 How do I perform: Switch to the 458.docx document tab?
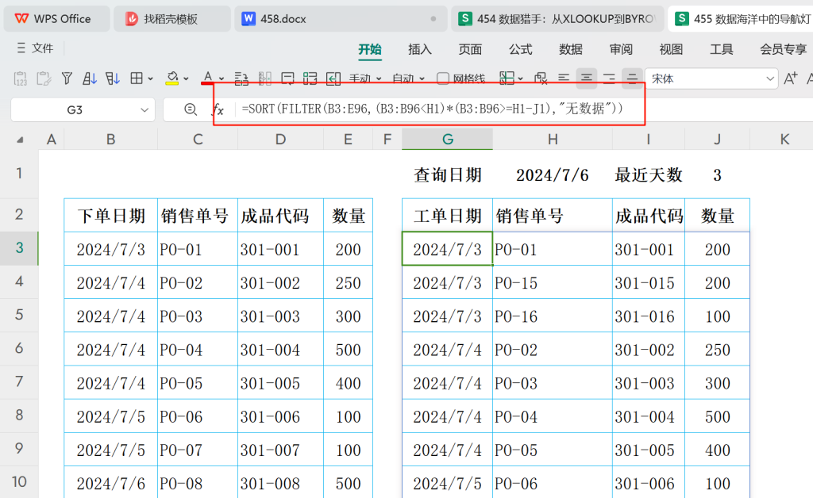coord(340,19)
